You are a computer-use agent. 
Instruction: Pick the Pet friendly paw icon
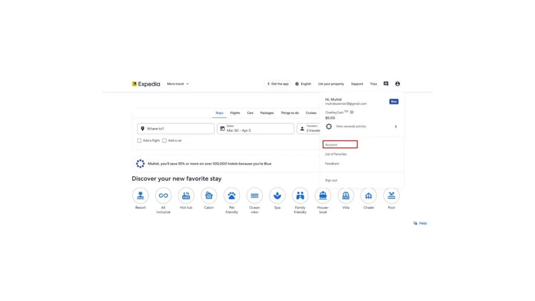tap(231, 195)
